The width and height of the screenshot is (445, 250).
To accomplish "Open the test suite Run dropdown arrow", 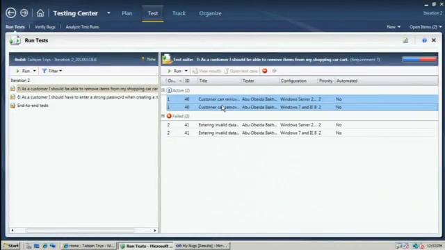I will pyautogui.click(x=186, y=71).
